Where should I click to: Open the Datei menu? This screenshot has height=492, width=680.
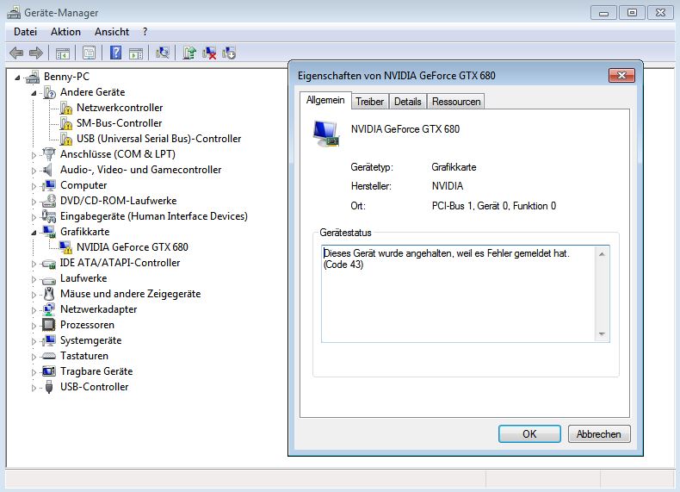[x=25, y=32]
